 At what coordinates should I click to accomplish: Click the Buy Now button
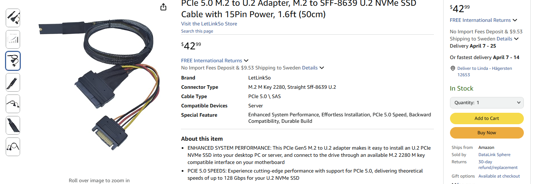tap(487, 133)
